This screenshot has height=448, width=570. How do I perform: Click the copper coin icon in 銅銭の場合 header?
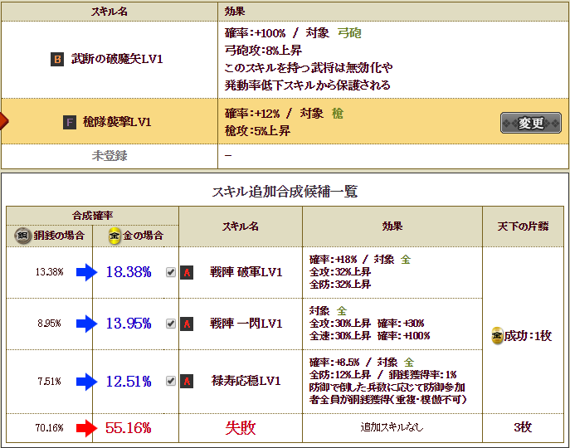[22, 236]
